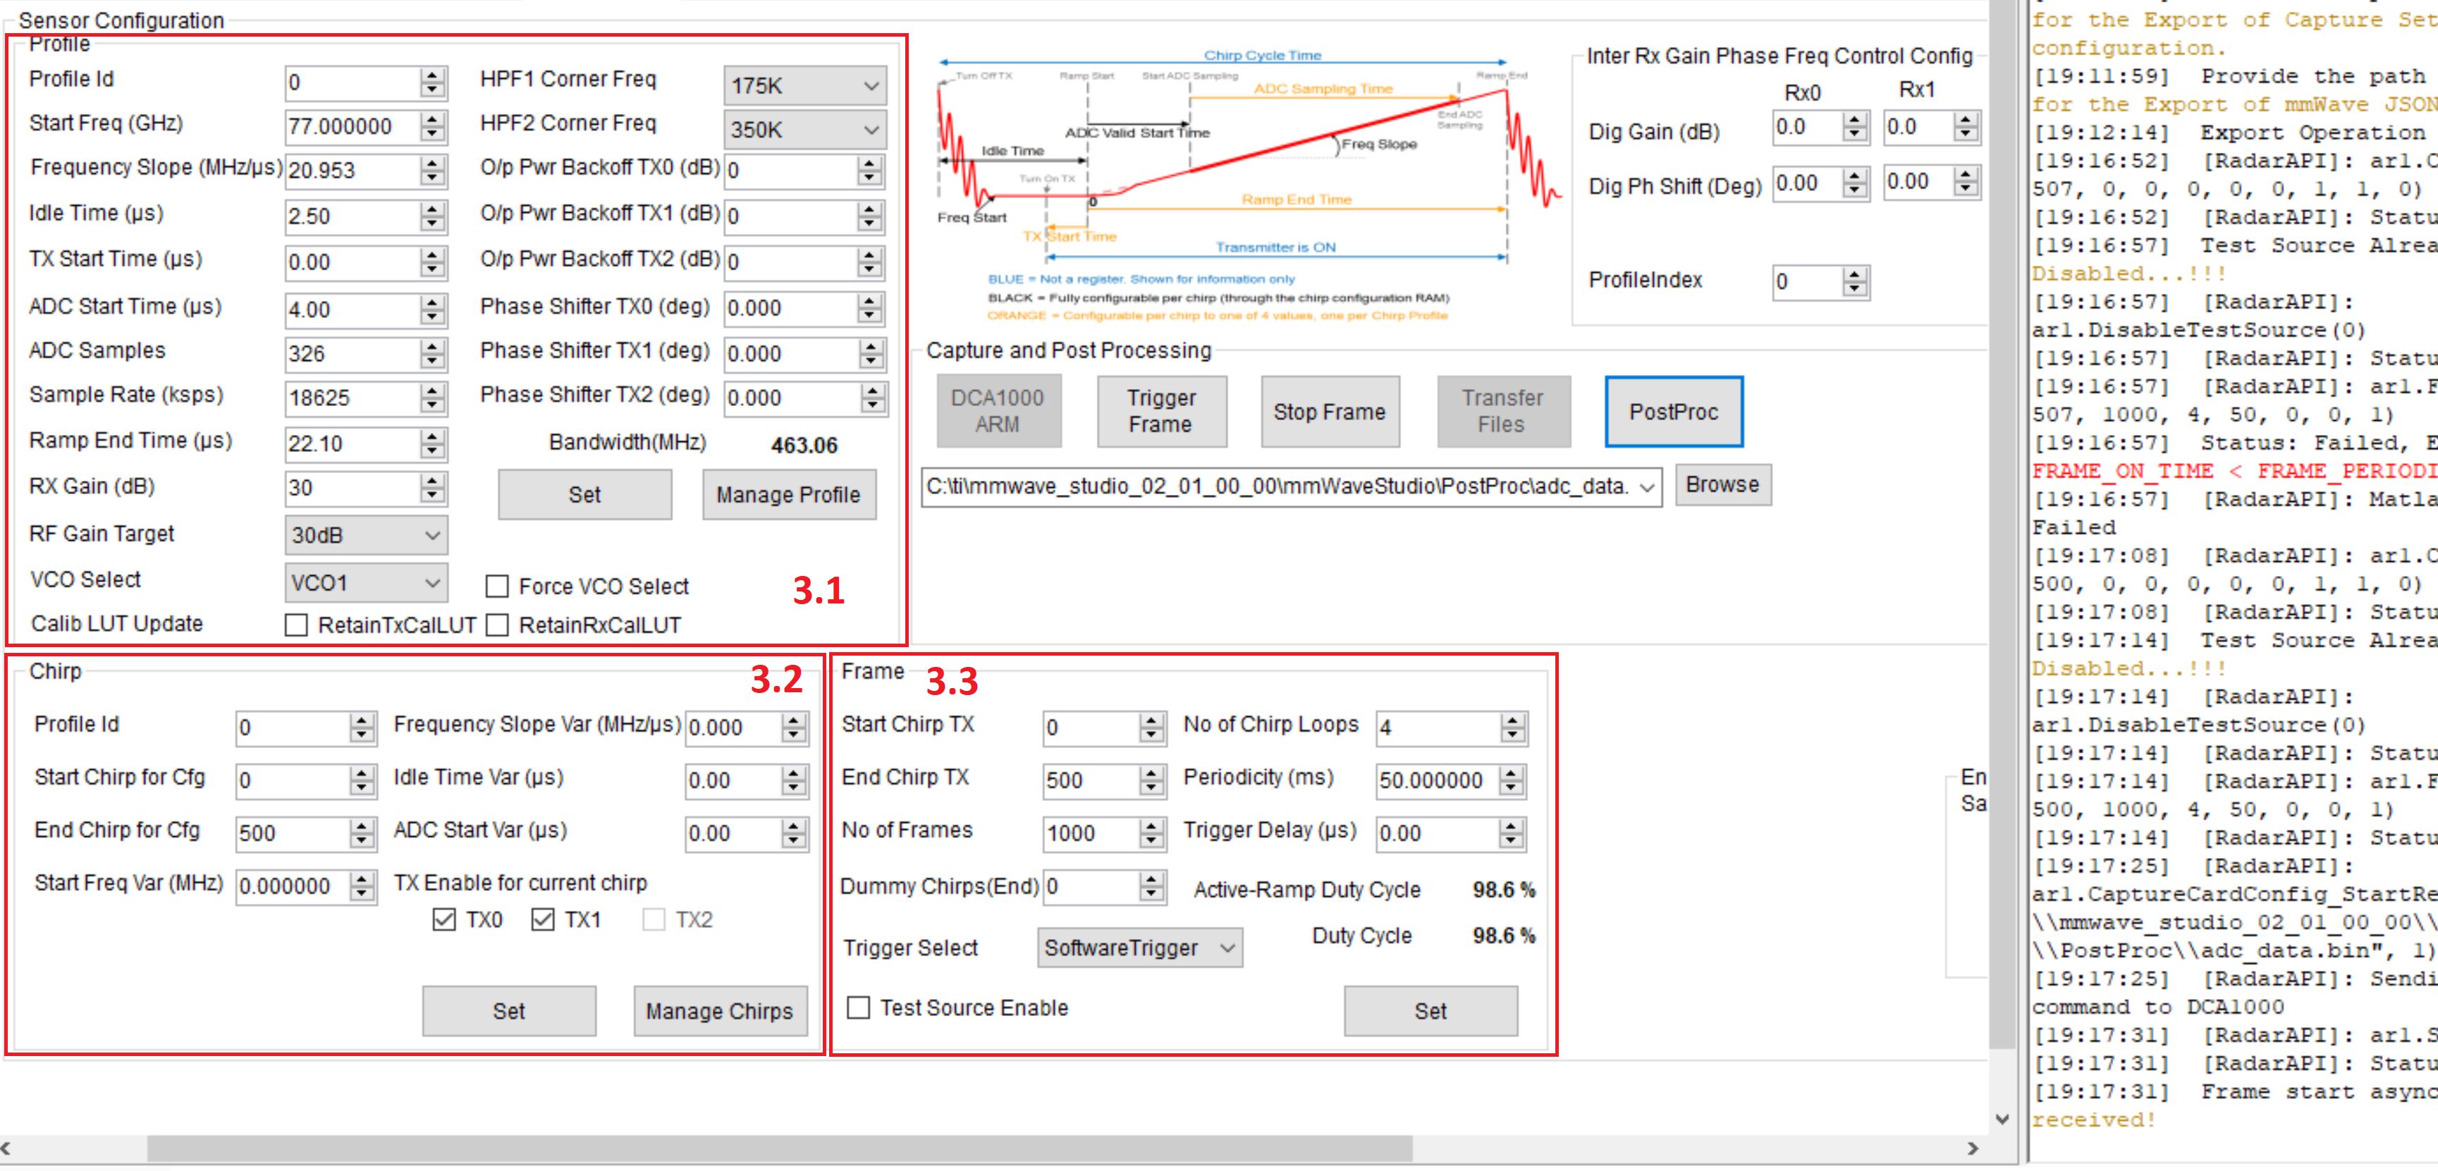Viewport: 2438px width, 1171px height.
Task: Enable the RetainRxCalLUT checkbox
Action: [x=497, y=626]
